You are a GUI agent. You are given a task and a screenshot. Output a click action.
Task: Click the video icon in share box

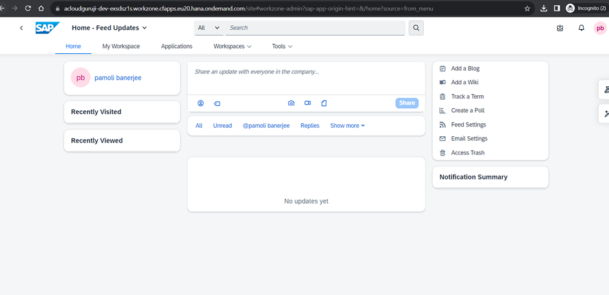pos(308,103)
